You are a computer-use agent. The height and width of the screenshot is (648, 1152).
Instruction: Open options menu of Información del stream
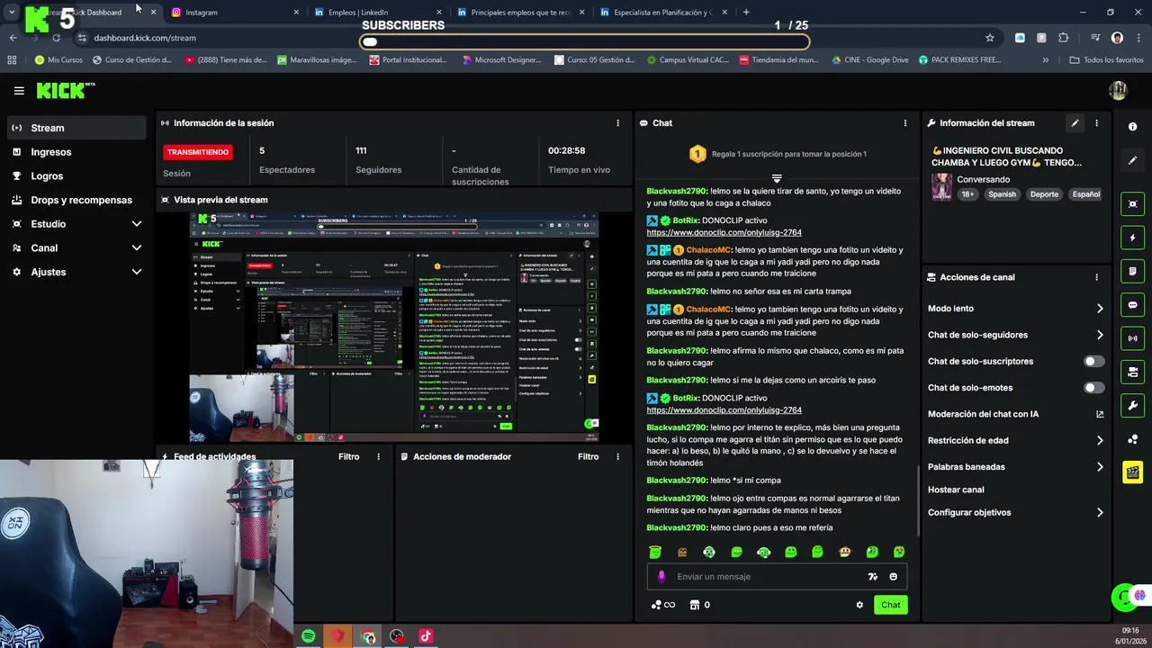[1096, 123]
